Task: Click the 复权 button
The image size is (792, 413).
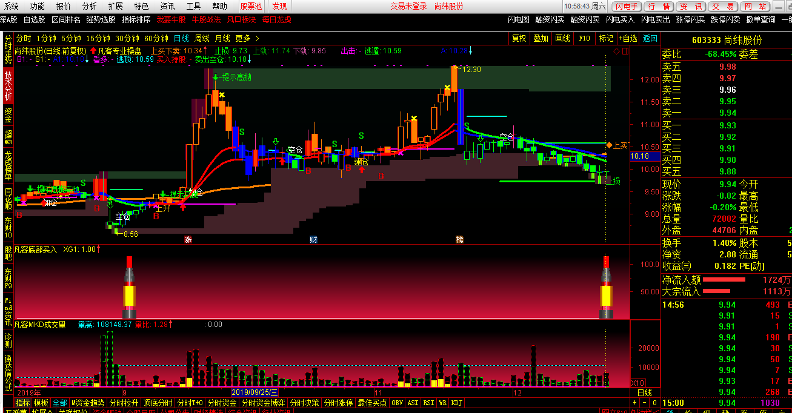Action: 519,38
